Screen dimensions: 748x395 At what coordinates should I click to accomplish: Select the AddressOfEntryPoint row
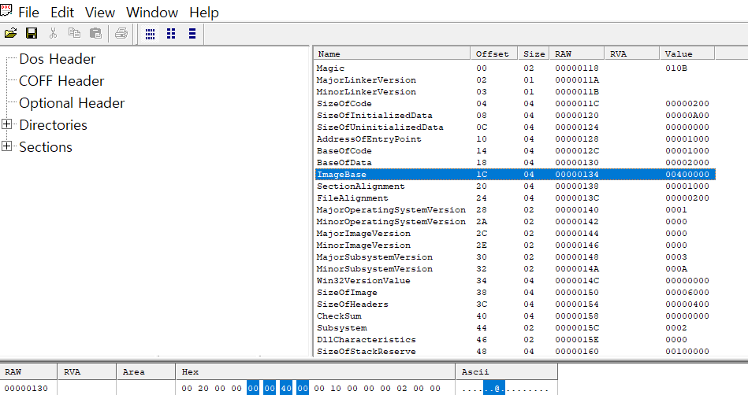pos(369,139)
